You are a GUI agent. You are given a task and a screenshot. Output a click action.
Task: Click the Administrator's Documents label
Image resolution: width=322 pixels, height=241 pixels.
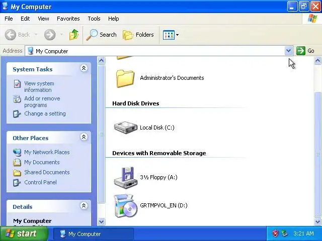(172, 78)
